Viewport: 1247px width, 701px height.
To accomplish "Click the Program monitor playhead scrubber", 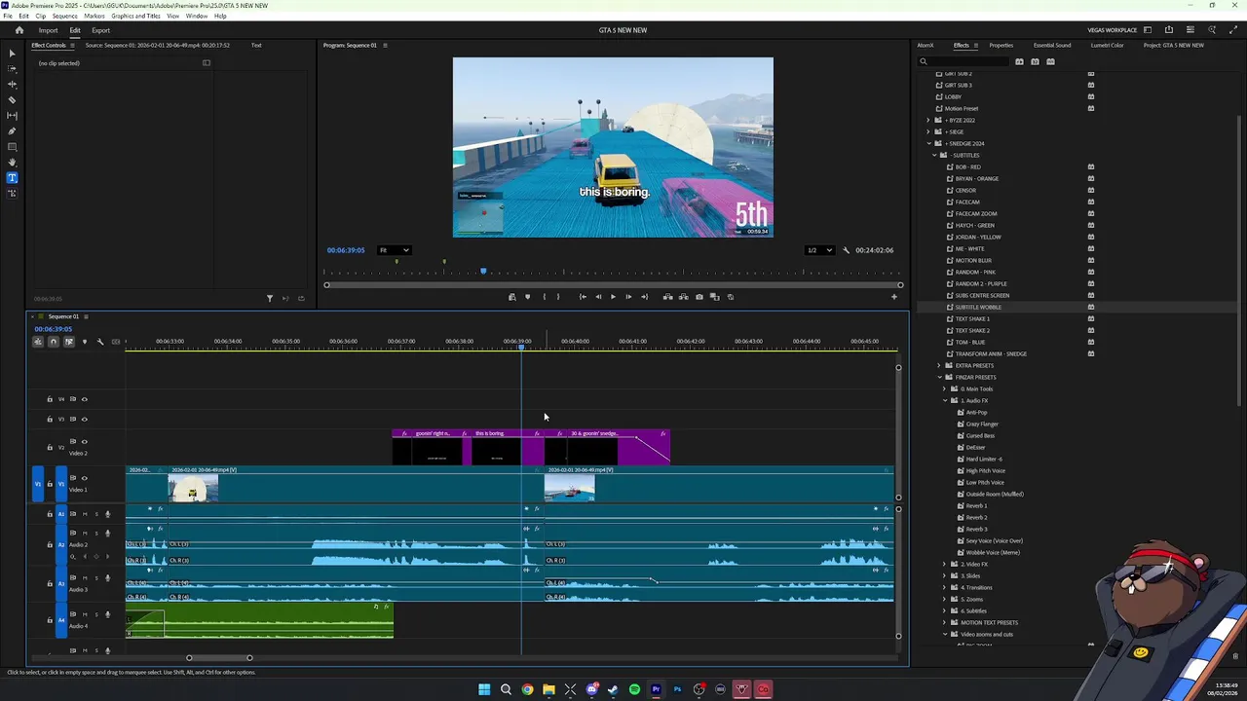I will click(x=483, y=272).
